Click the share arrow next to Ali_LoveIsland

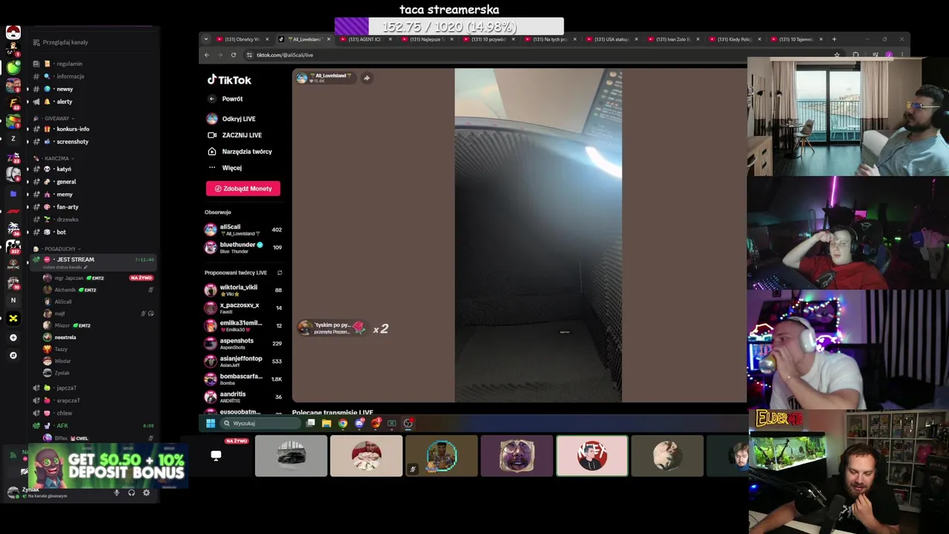[x=366, y=78]
